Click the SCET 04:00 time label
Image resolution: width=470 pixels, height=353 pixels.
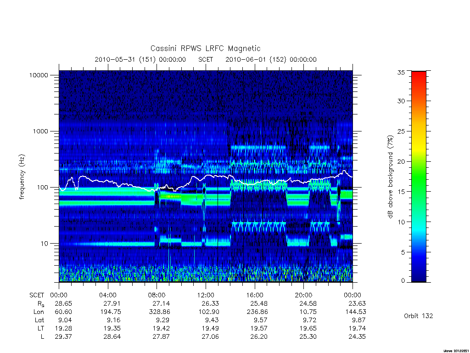107,295
